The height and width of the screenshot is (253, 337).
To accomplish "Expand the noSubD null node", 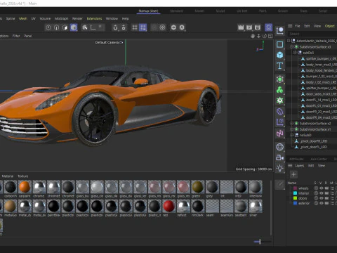I will 292,135.
